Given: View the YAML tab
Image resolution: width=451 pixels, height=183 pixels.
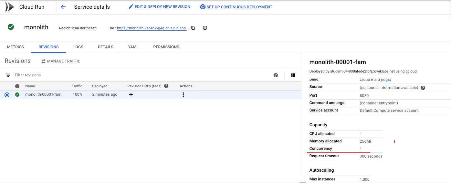Looking at the screenshot, I should pos(133,47).
